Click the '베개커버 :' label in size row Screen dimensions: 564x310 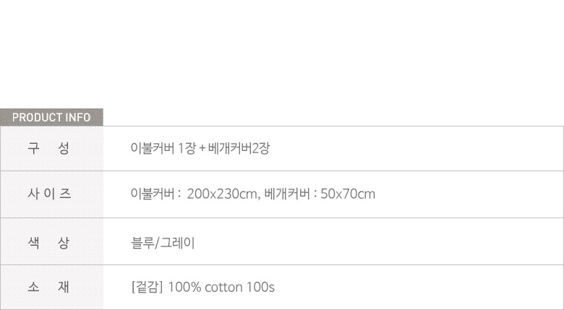pos(291,194)
